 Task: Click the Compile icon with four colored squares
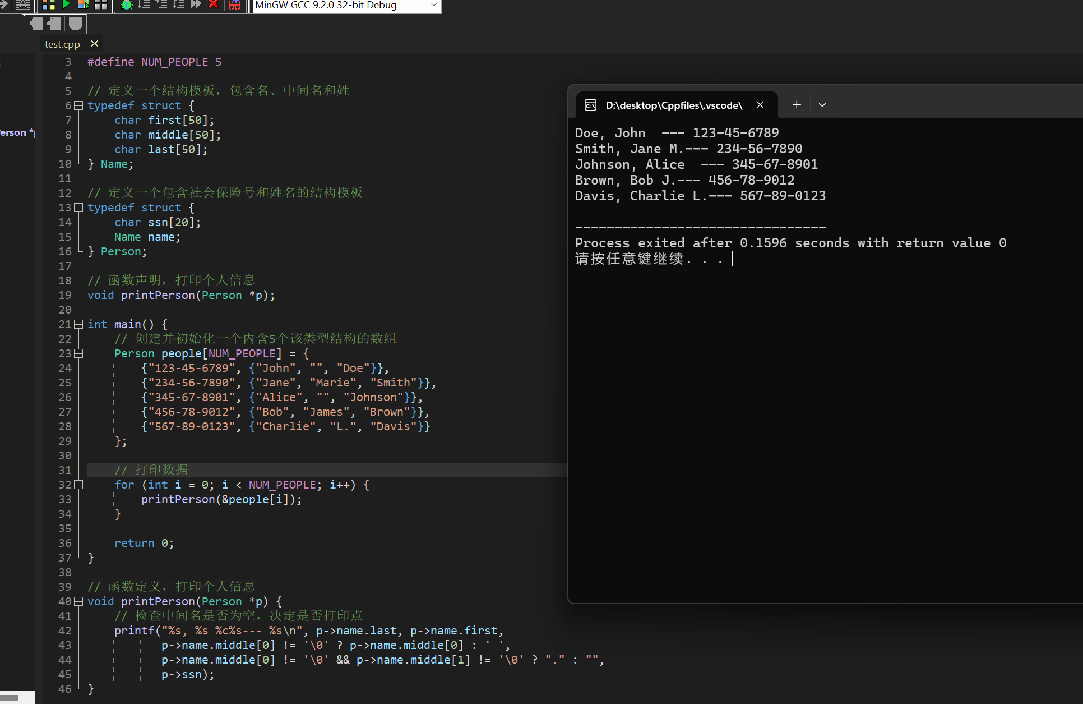tap(49, 5)
